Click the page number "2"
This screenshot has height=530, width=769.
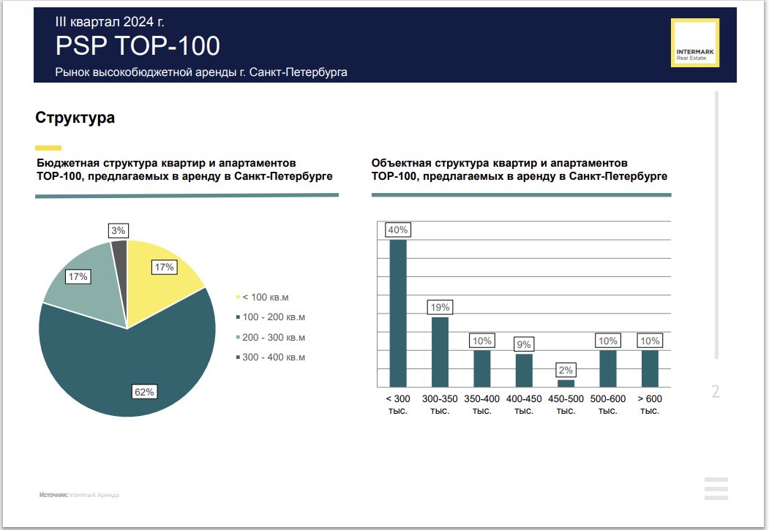[x=716, y=391]
